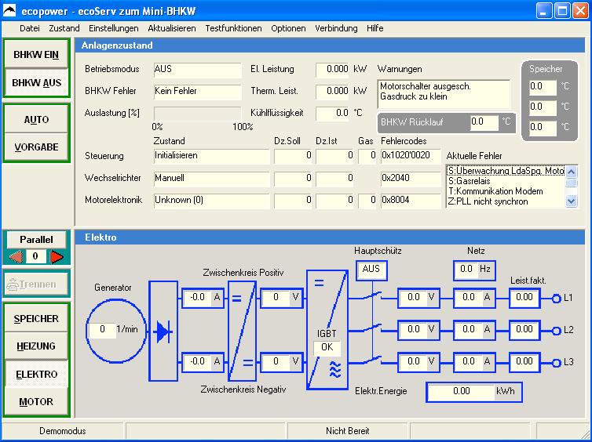The image size is (592, 442).
Task: Click the L3 terminal circle
Action: [x=556, y=364]
